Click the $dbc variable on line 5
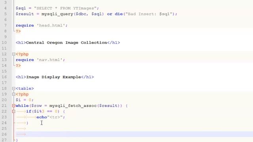253x142 pixels. (x=81, y=14)
